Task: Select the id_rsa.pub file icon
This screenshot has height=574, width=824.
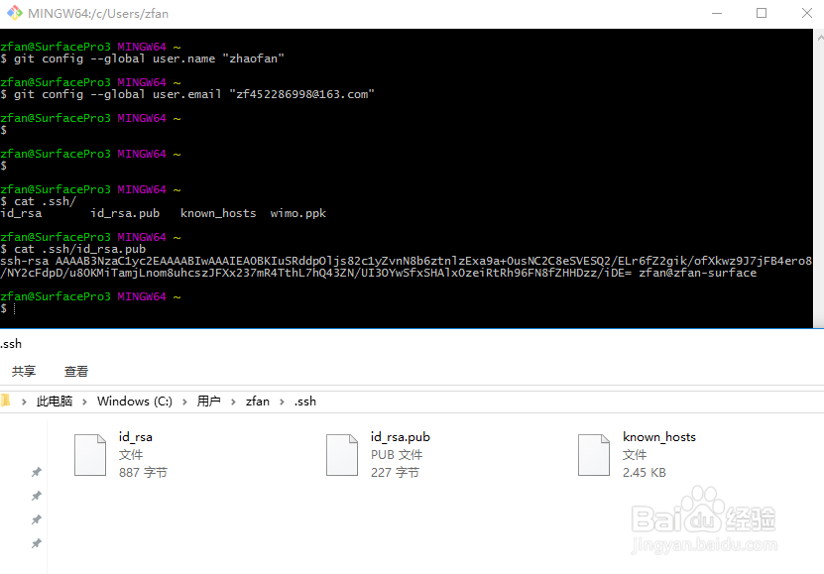Action: (x=341, y=455)
